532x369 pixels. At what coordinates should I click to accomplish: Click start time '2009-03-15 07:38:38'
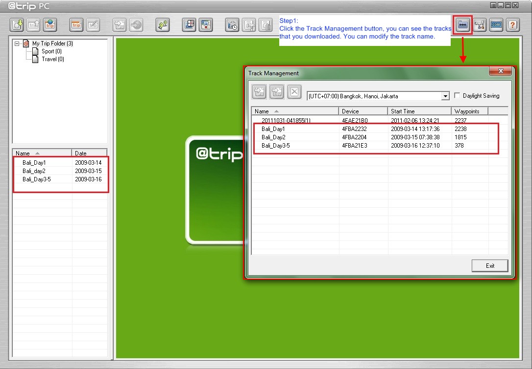pyautogui.click(x=415, y=137)
